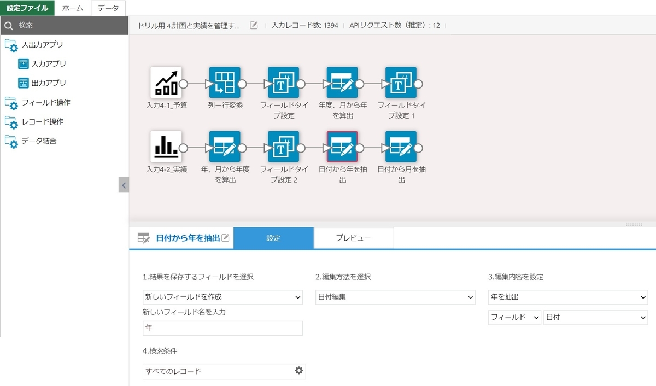This screenshot has height=386, width=656.
Task: Select the 日付から年を抽出 node icon
Action: pos(342,147)
